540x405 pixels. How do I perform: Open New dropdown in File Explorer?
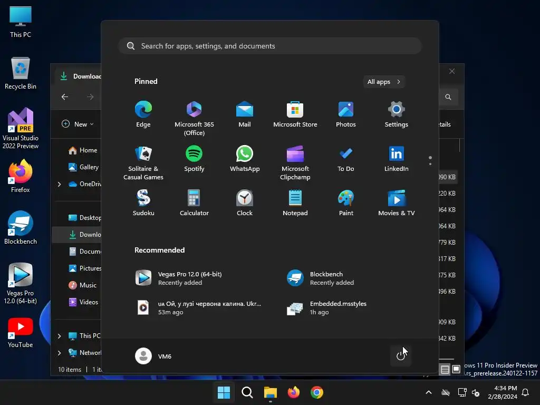[x=78, y=124]
